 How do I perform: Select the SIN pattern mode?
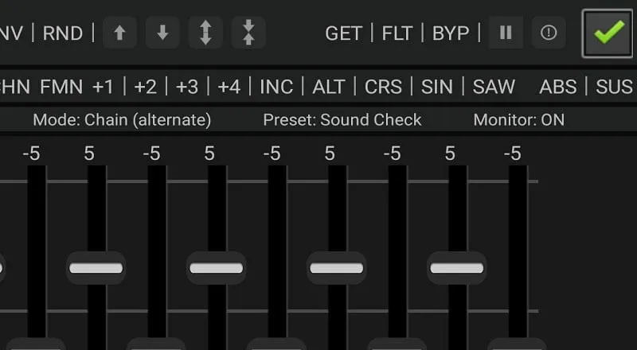click(436, 87)
